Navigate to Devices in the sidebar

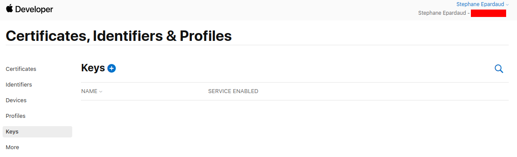pyautogui.click(x=16, y=100)
